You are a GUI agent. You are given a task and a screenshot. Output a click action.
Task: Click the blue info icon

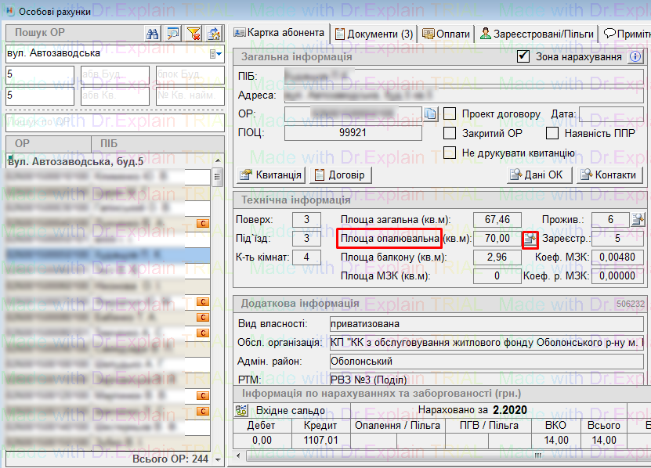tap(635, 57)
